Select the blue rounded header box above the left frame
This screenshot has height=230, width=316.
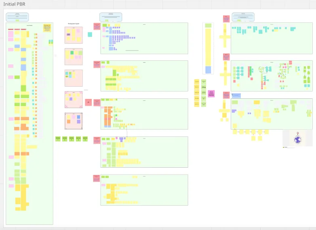[x=17, y=17]
